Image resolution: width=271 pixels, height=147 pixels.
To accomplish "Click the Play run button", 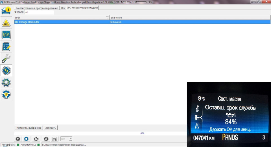I will [18, 139].
